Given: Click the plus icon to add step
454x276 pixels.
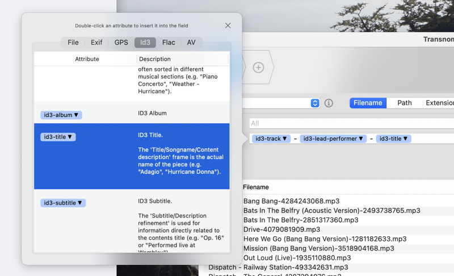Looking at the screenshot, I should coord(258,68).
